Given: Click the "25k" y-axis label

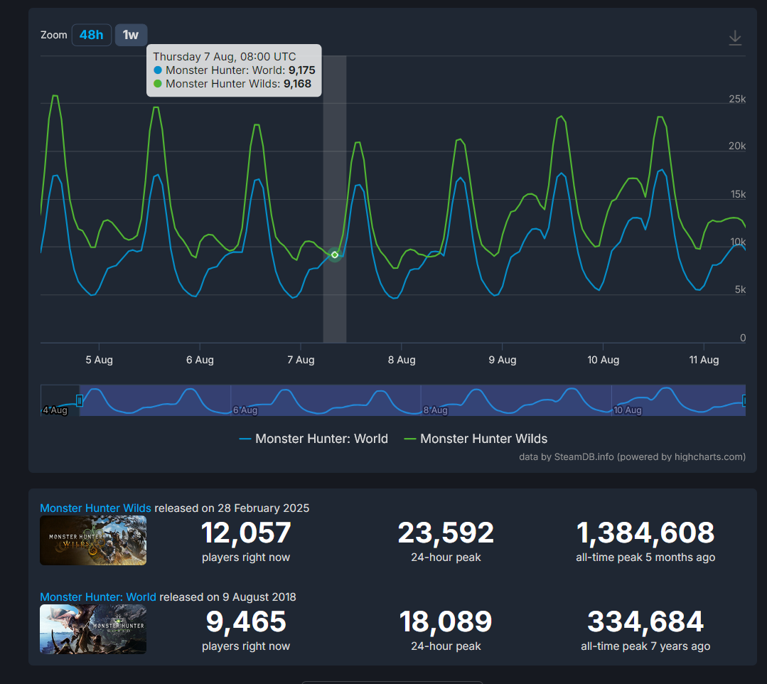Looking at the screenshot, I should pyautogui.click(x=737, y=99).
